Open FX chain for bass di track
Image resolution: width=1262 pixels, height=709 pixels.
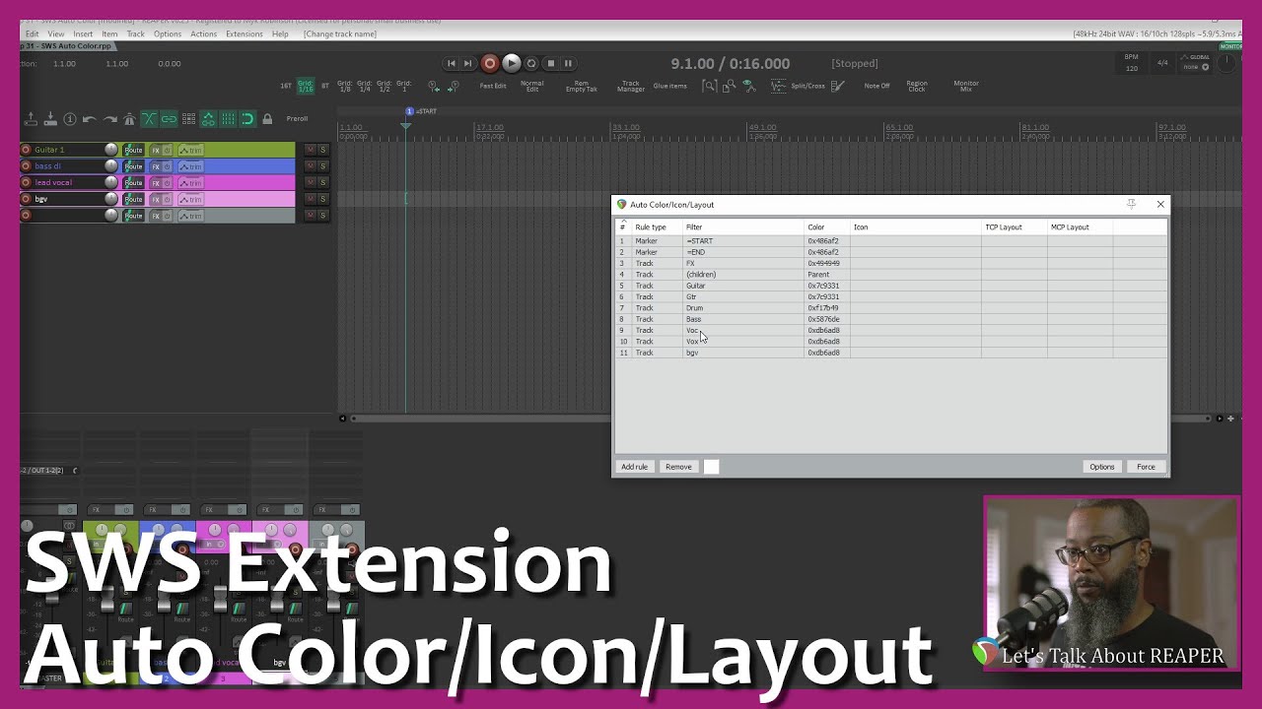click(155, 166)
